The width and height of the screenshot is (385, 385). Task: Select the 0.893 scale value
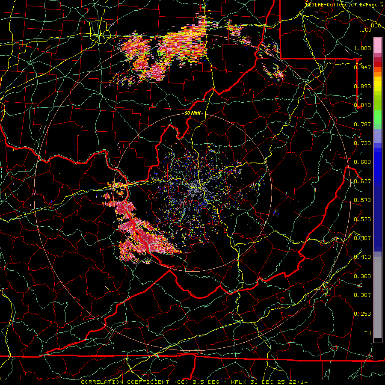point(362,86)
